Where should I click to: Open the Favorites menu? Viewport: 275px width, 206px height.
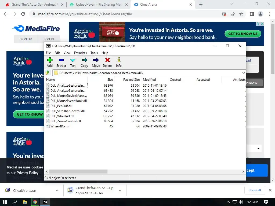coord(80,53)
